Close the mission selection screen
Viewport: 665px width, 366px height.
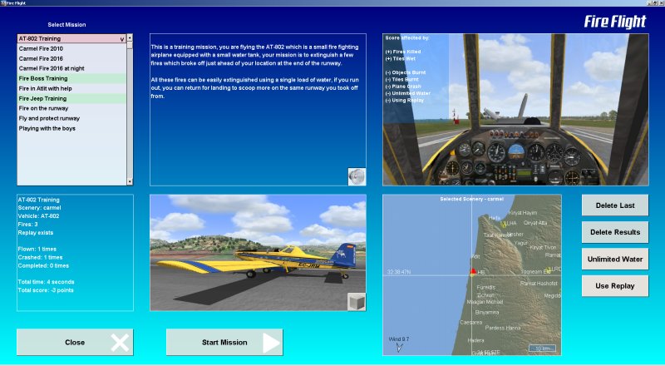pos(75,342)
